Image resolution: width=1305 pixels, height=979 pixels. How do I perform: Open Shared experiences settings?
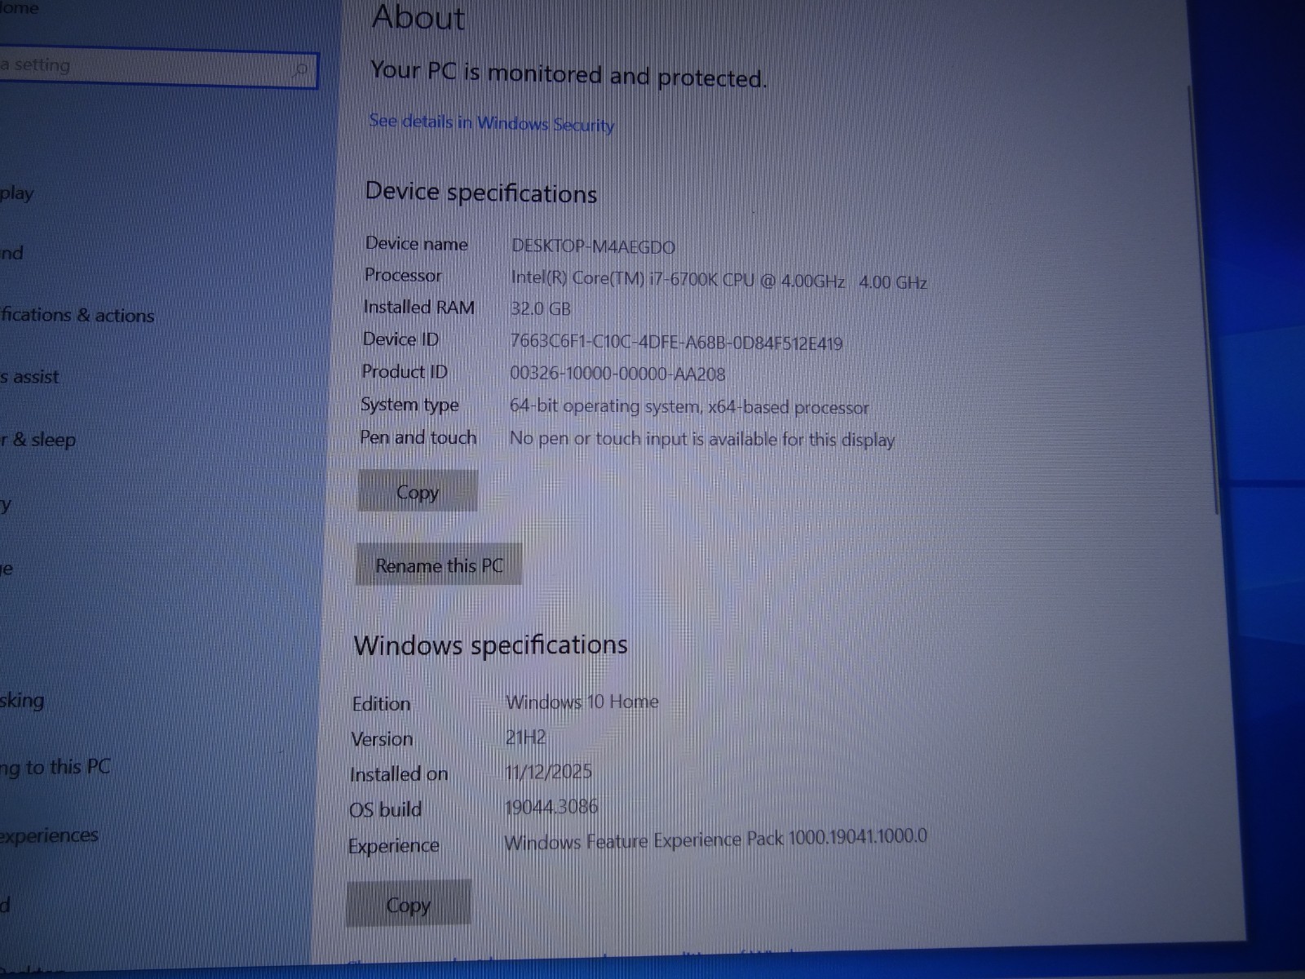click(x=49, y=836)
